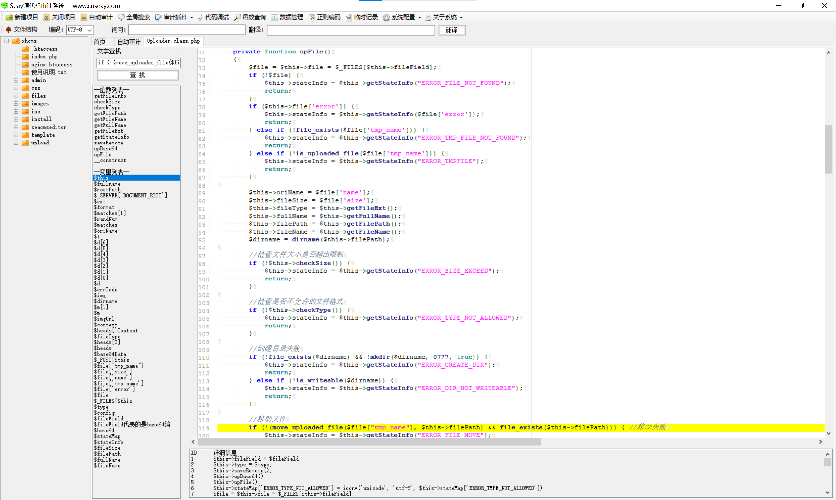Viewport: 836px width, 500px height.
Task: Expand the admin folder in tree
Action: 16,80
